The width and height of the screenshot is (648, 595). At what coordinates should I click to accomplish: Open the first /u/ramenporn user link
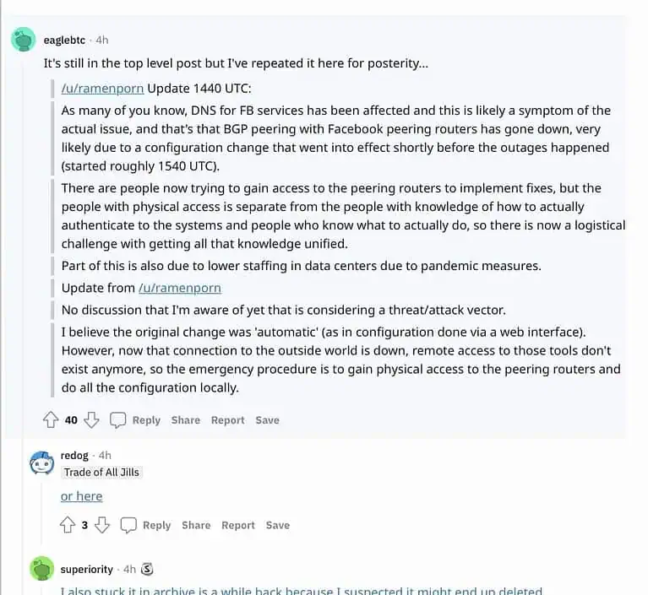[103, 88]
